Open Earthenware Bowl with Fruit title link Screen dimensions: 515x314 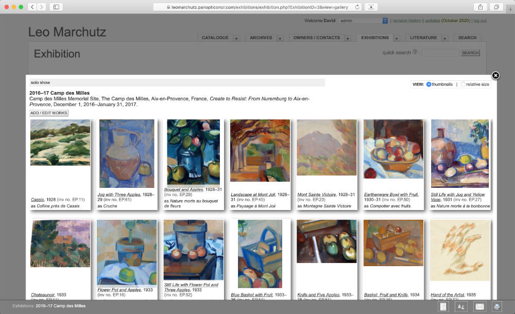point(391,195)
